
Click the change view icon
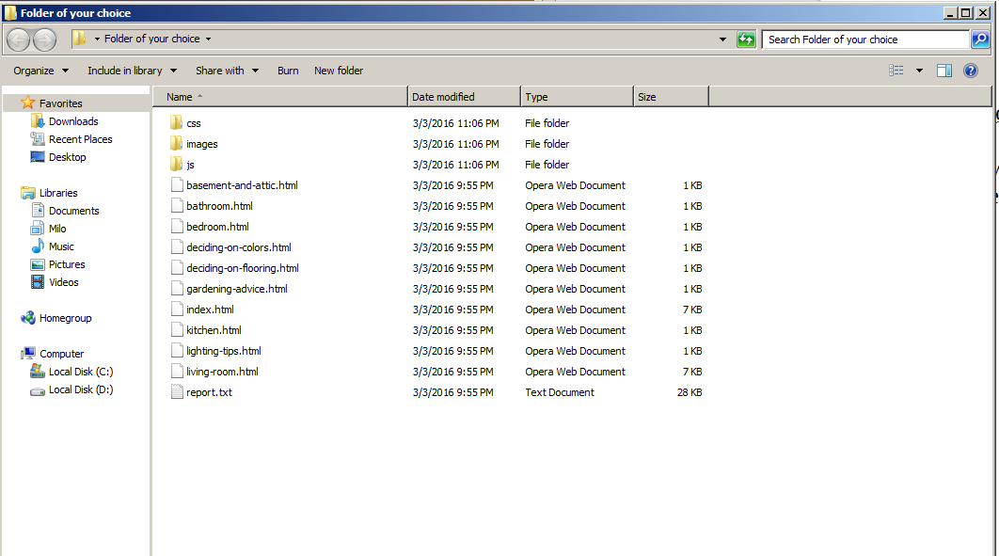896,71
